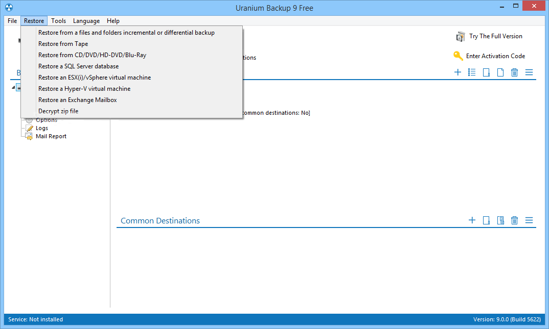Remove a common destination with its trash icon
Viewport: 549px width, 329px height.
(x=514, y=220)
